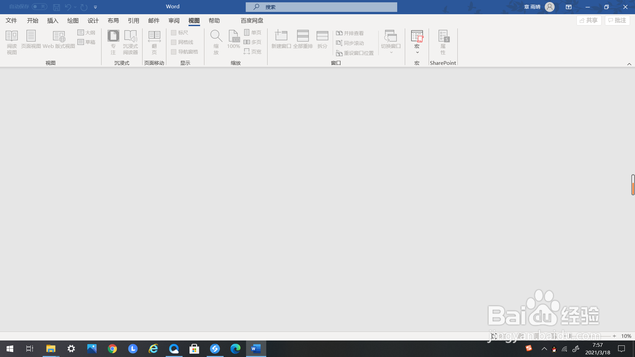Image resolution: width=635 pixels, height=357 pixels.
Task: Toggle the Gridlines checkbox
Action: 174,42
